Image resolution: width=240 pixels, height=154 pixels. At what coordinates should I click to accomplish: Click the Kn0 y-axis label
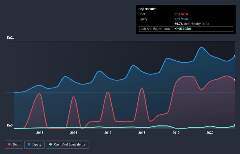pos(10,125)
